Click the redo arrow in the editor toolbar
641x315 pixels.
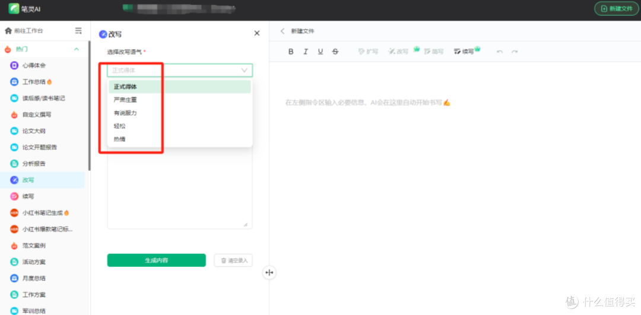click(515, 52)
